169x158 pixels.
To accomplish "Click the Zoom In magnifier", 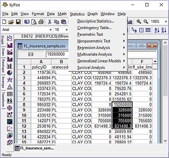I will pyautogui.click(x=139, y=22).
